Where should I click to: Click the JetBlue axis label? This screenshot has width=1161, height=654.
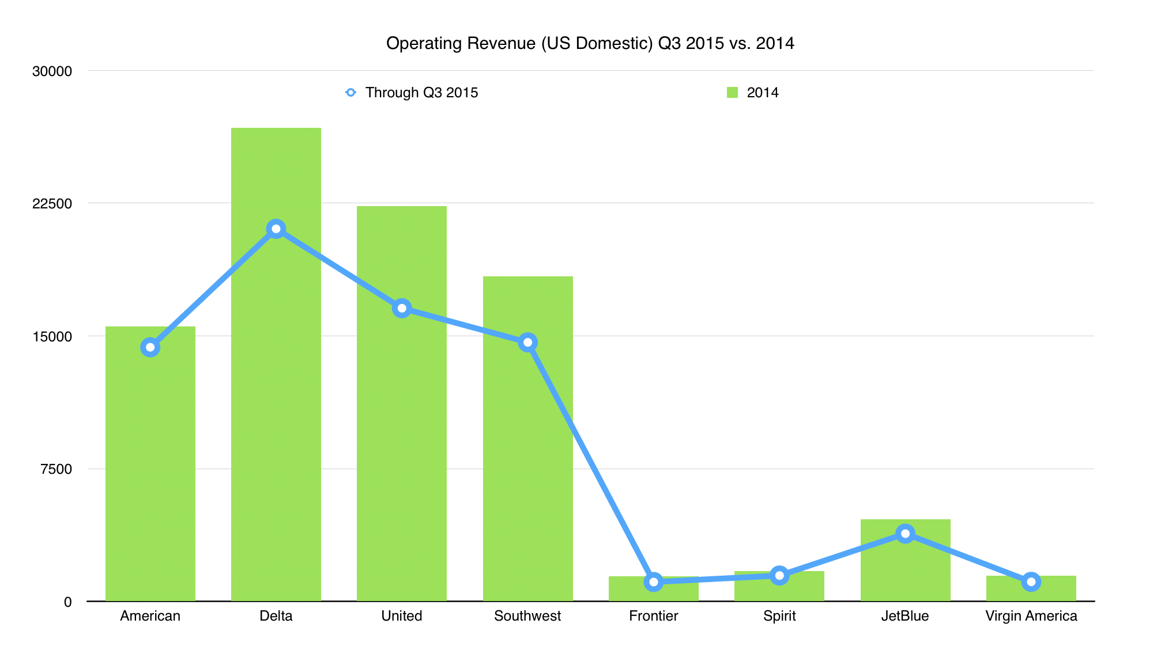(905, 616)
